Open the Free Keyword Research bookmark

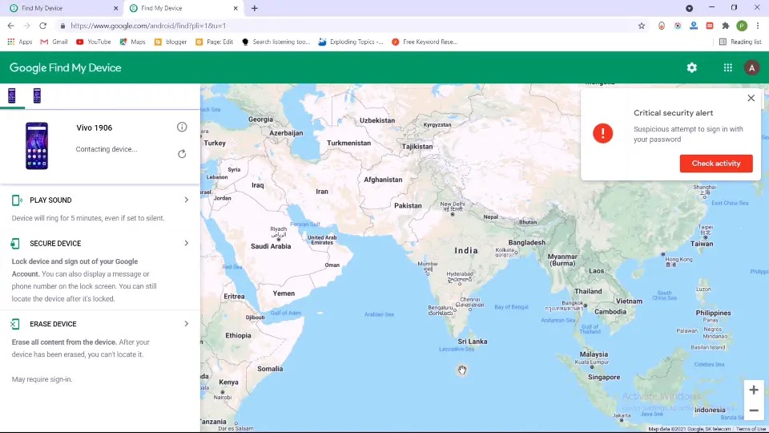pyautogui.click(x=425, y=42)
